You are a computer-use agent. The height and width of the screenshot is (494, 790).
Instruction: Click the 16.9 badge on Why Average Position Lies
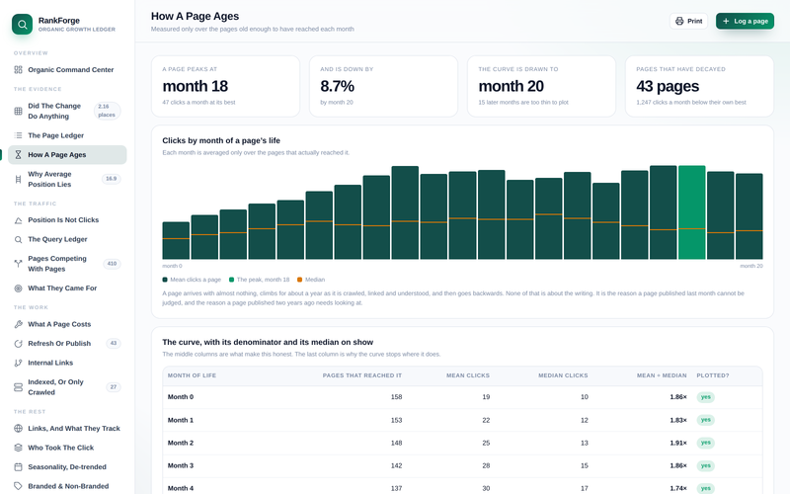pos(112,179)
